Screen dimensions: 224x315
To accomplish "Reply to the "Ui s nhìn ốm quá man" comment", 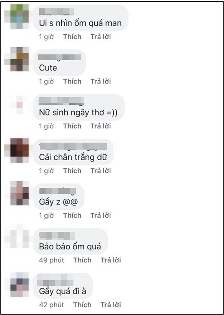I will click(x=100, y=37).
